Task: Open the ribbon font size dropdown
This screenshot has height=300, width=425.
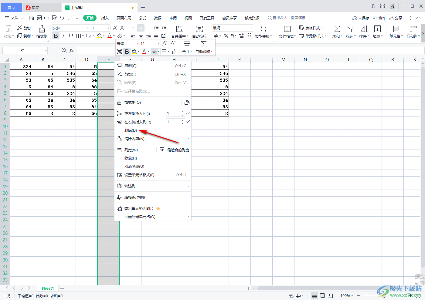Action: 108,28
